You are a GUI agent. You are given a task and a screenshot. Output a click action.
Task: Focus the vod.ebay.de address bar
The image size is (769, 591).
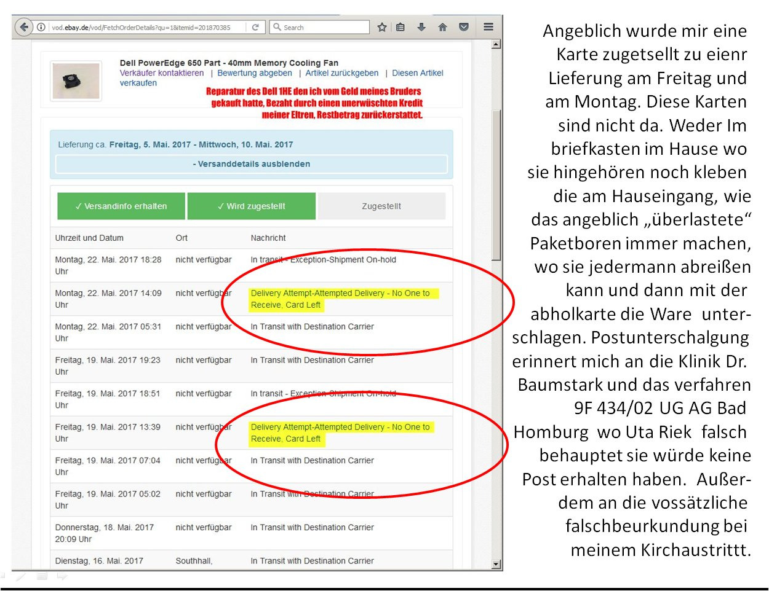pyautogui.click(x=148, y=27)
